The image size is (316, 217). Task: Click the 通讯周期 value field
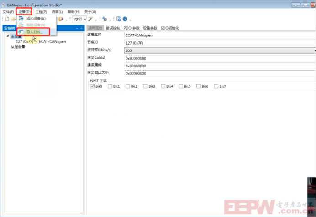coord(220,66)
